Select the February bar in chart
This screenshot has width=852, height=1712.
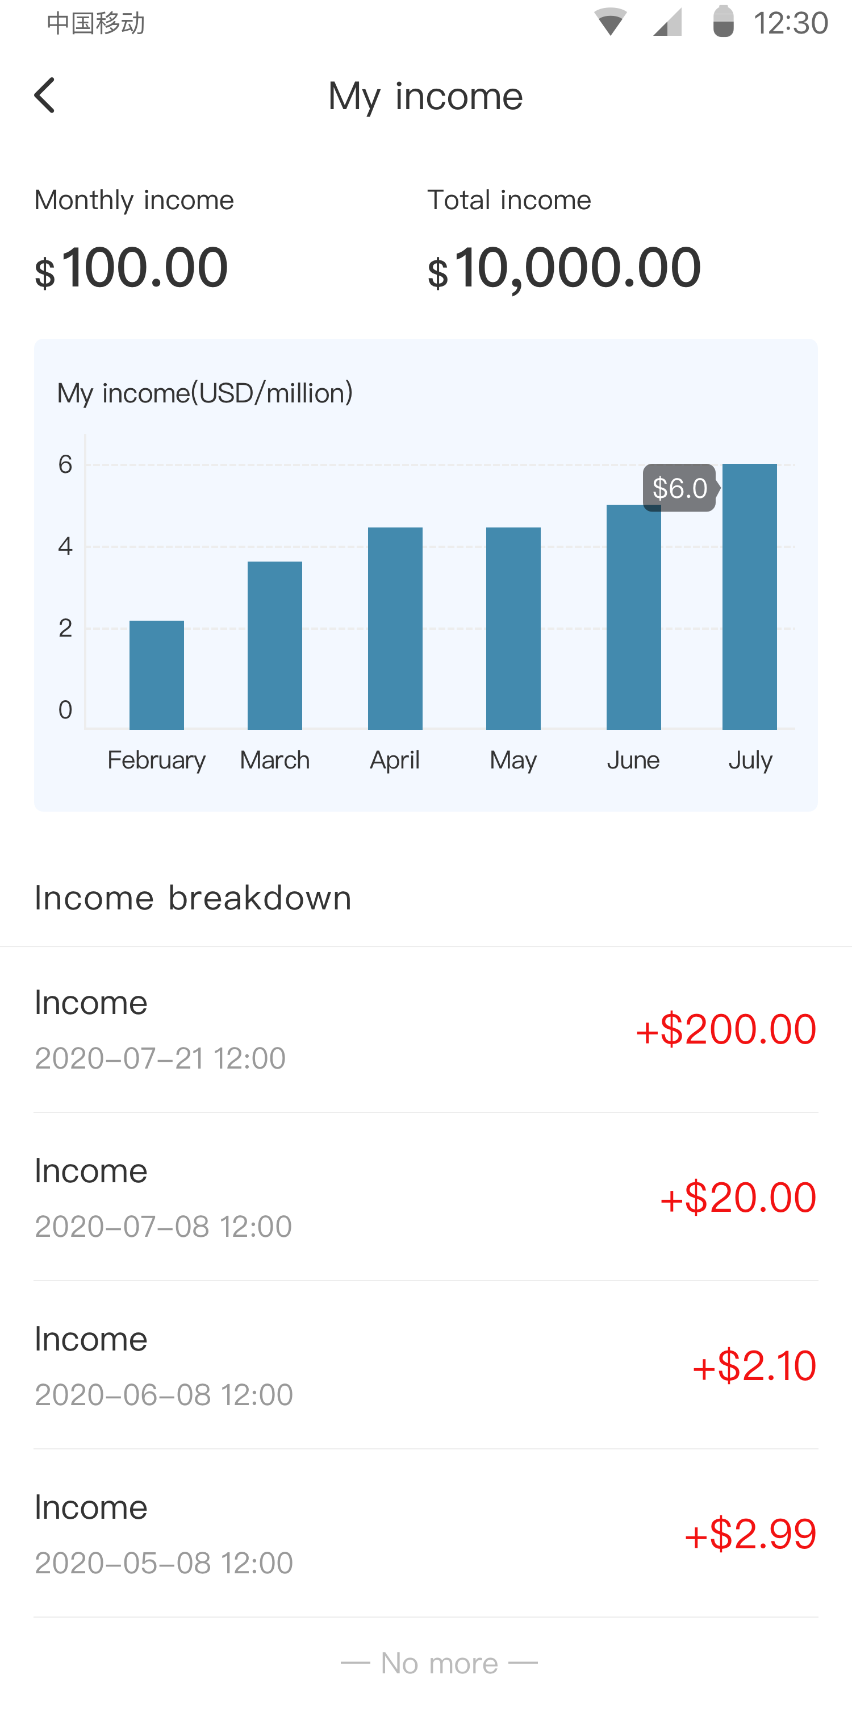coord(157,675)
